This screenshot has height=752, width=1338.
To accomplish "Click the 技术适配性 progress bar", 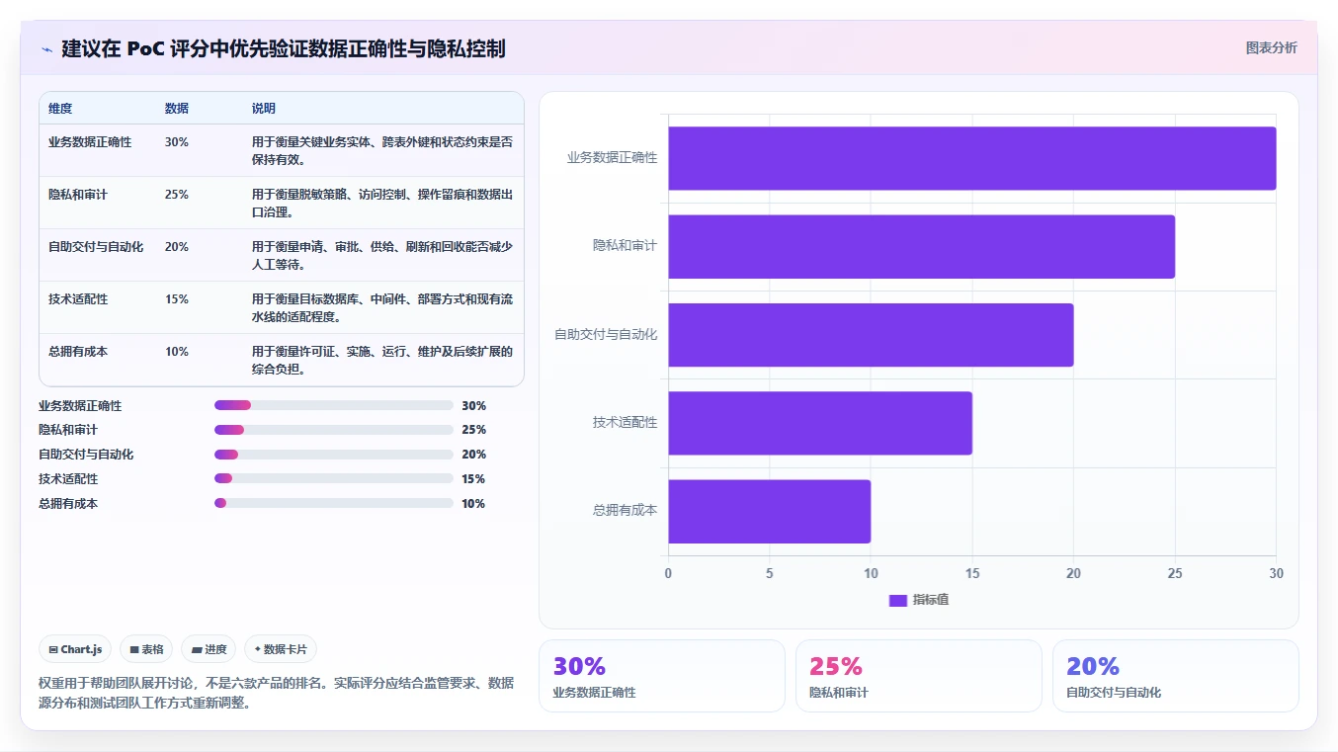I will [334, 478].
